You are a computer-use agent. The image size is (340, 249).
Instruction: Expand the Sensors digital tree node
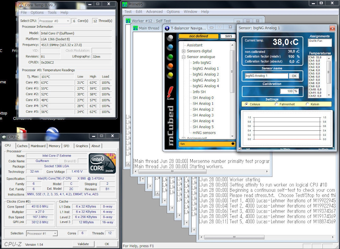[184, 51]
